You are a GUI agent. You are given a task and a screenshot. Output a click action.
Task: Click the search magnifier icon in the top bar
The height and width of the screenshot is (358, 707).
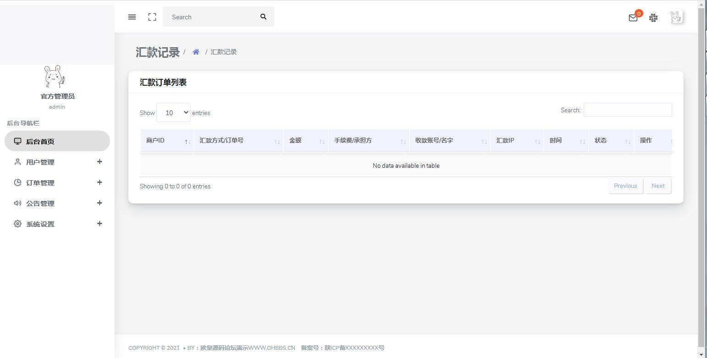263,17
